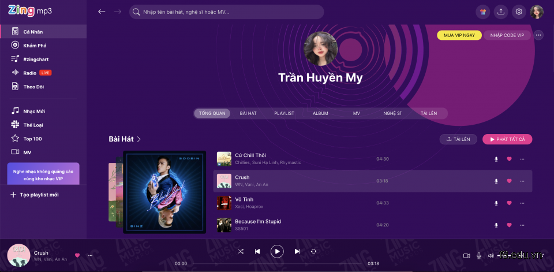Open MV video icon in player bar
554x272 pixels.
[x=466, y=255]
